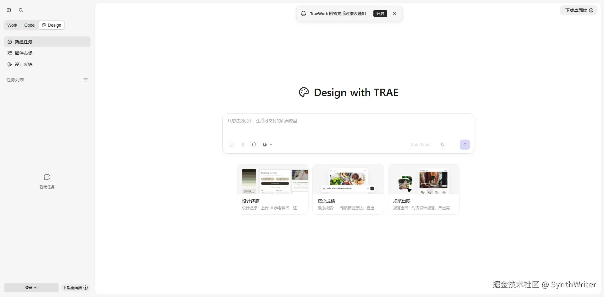Dismiss the TraeWork notification banner
The image size is (604, 297).
pyautogui.click(x=394, y=14)
